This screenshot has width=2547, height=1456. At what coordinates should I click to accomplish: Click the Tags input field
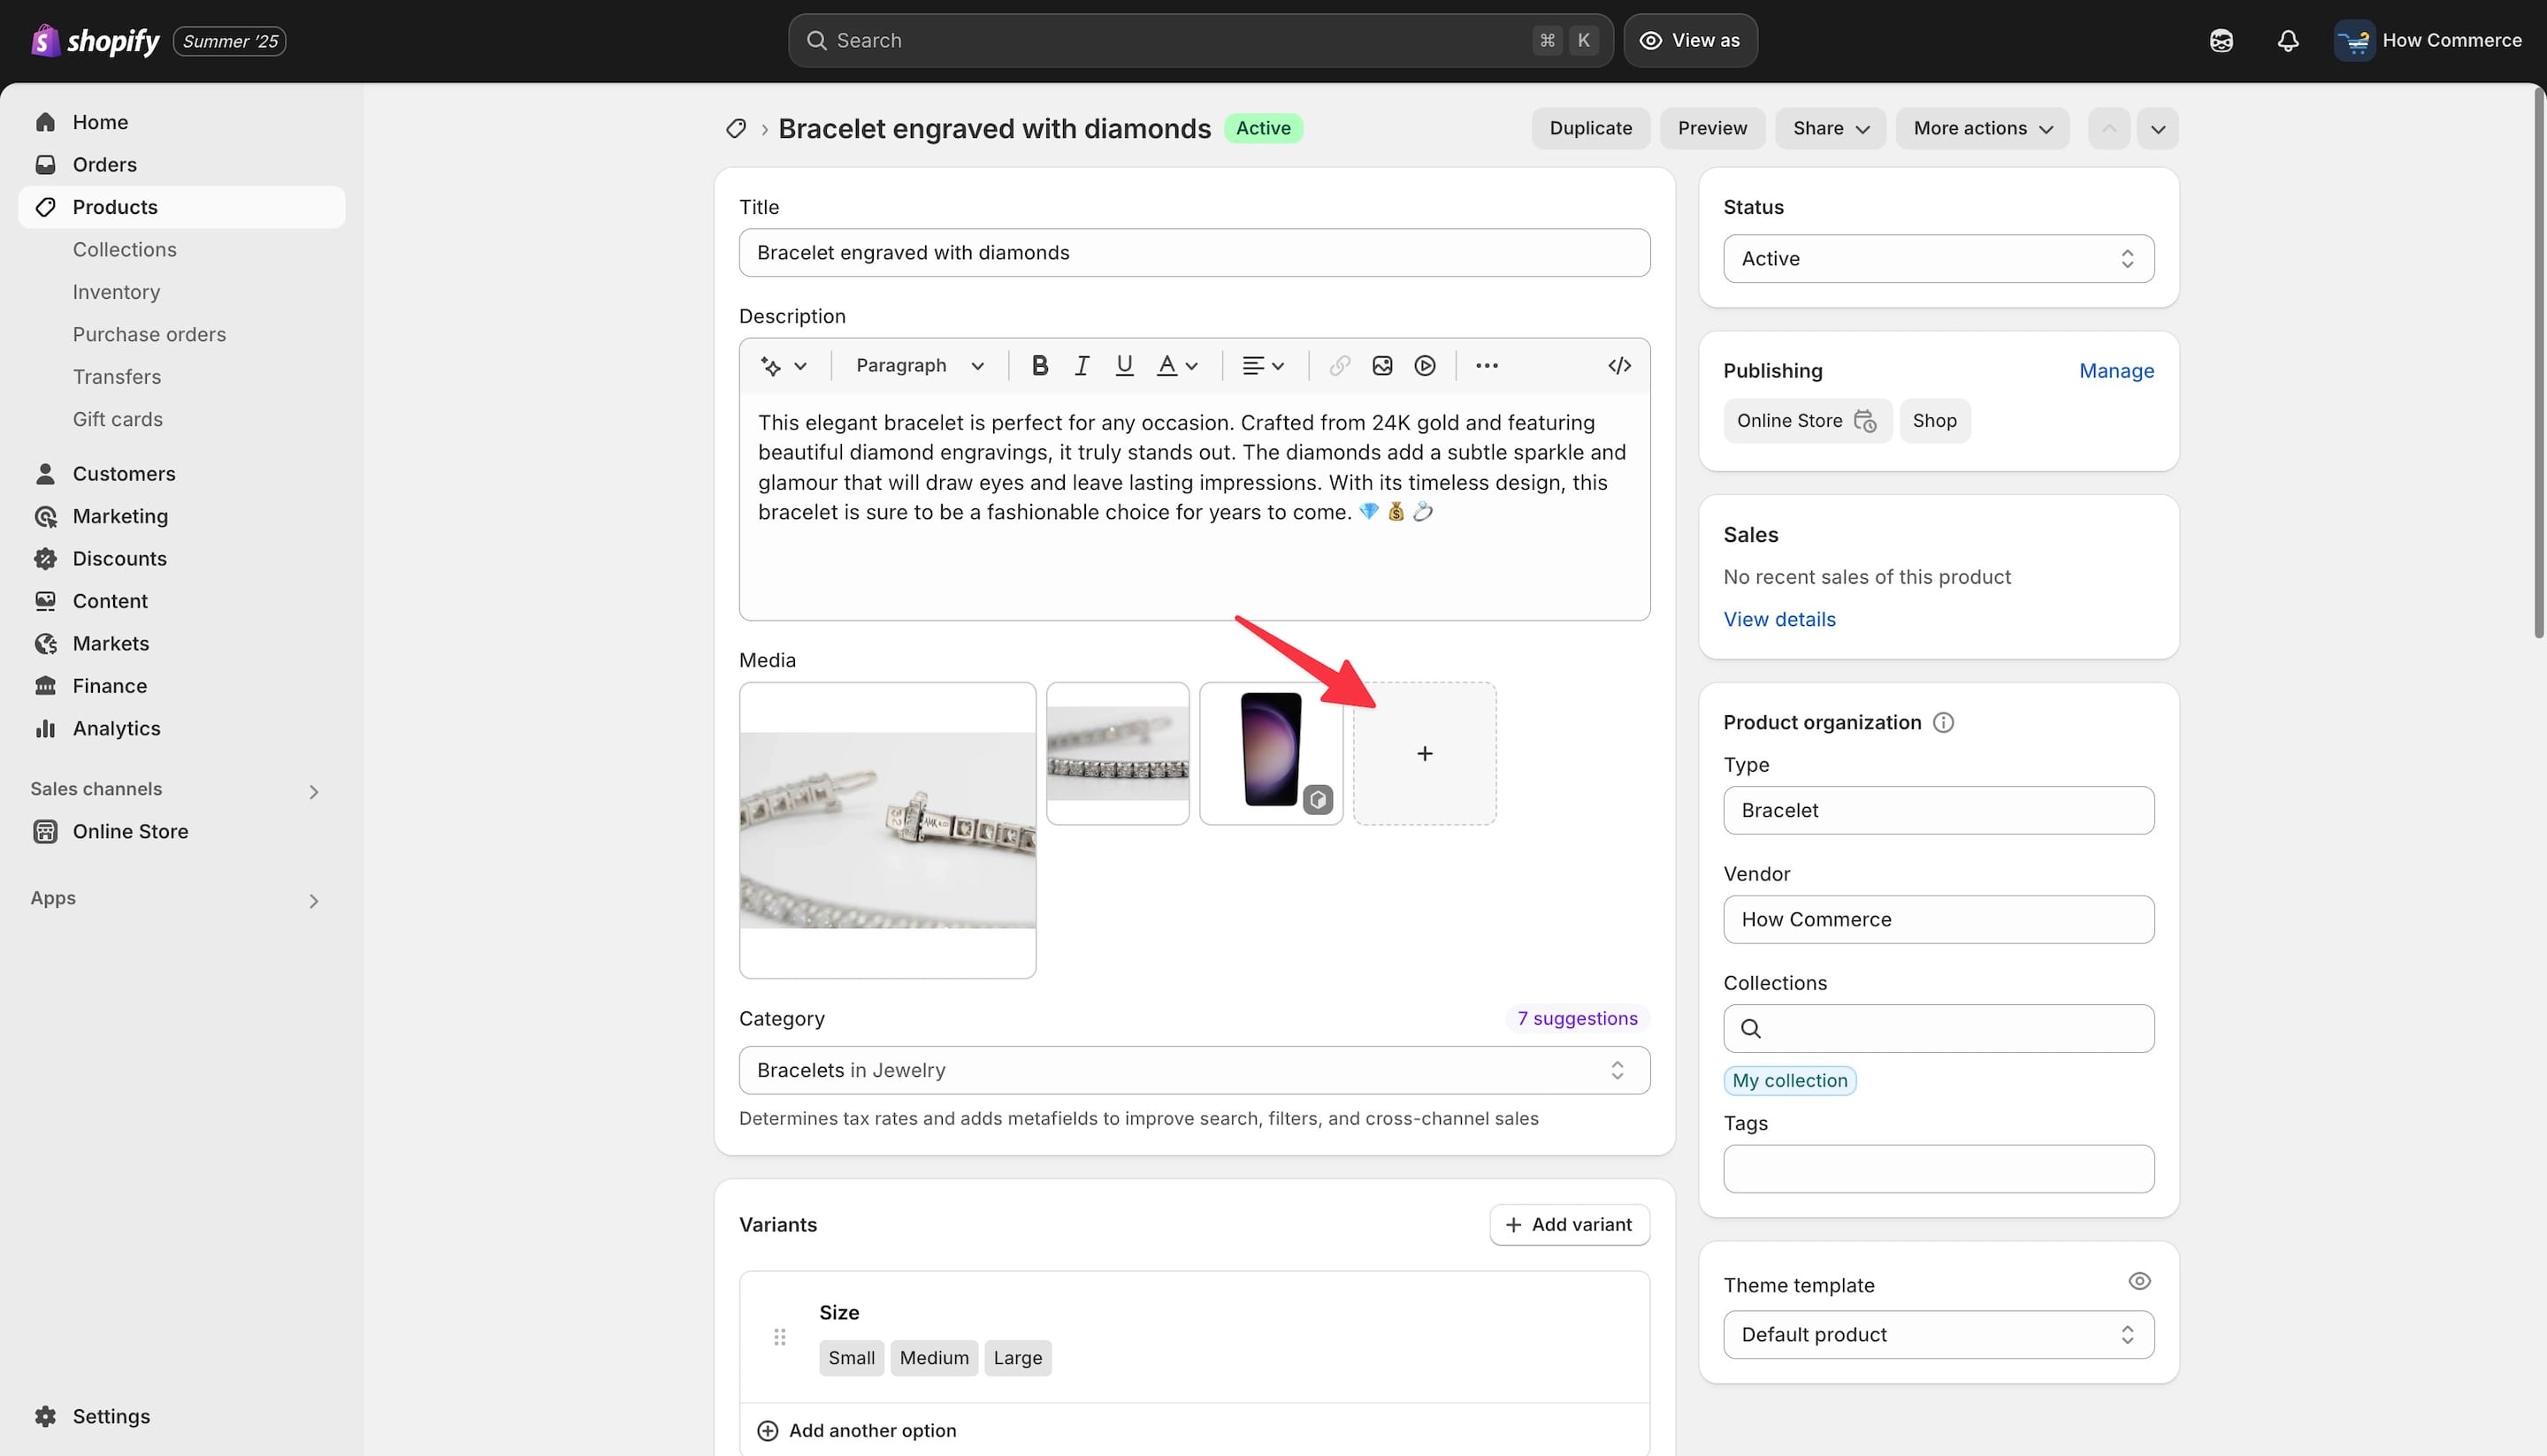pyautogui.click(x=1938, y=1169)
